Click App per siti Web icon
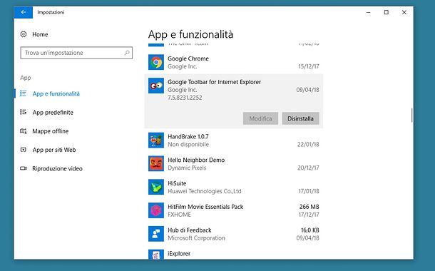The height and width of the screenshot is (271, 435). [24, 150]
